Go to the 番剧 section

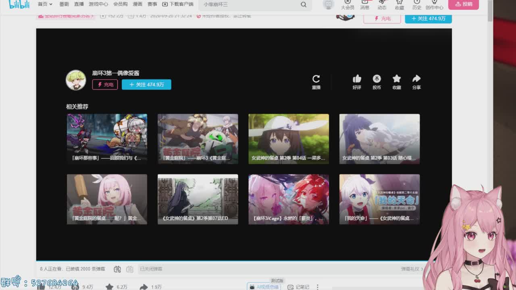pos(64,4)
